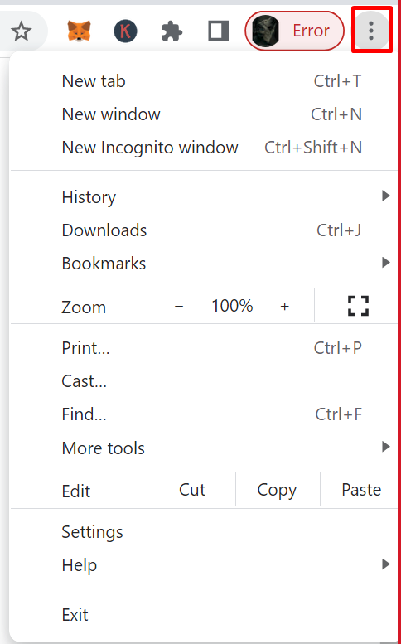Decrease zoom with the minus button
The height and width of the screenshot is (644, 401).
tap(178, 306)
